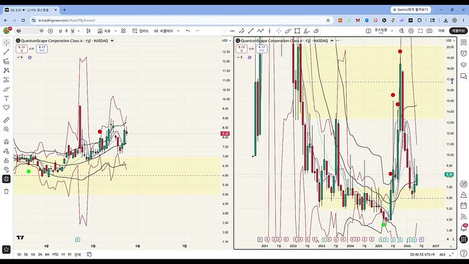Open the heart icons and emoji tool
This screenshot has width=469, height=264.
tap(6, 108)
